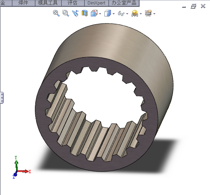This screenshot has width=210, height=195.
Task: Restore down the document window
Action: click(x=193, y=6)
